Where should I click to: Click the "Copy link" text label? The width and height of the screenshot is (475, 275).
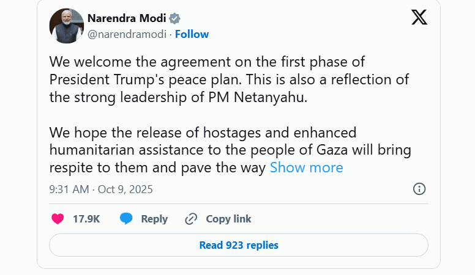[x=228, y=219]
